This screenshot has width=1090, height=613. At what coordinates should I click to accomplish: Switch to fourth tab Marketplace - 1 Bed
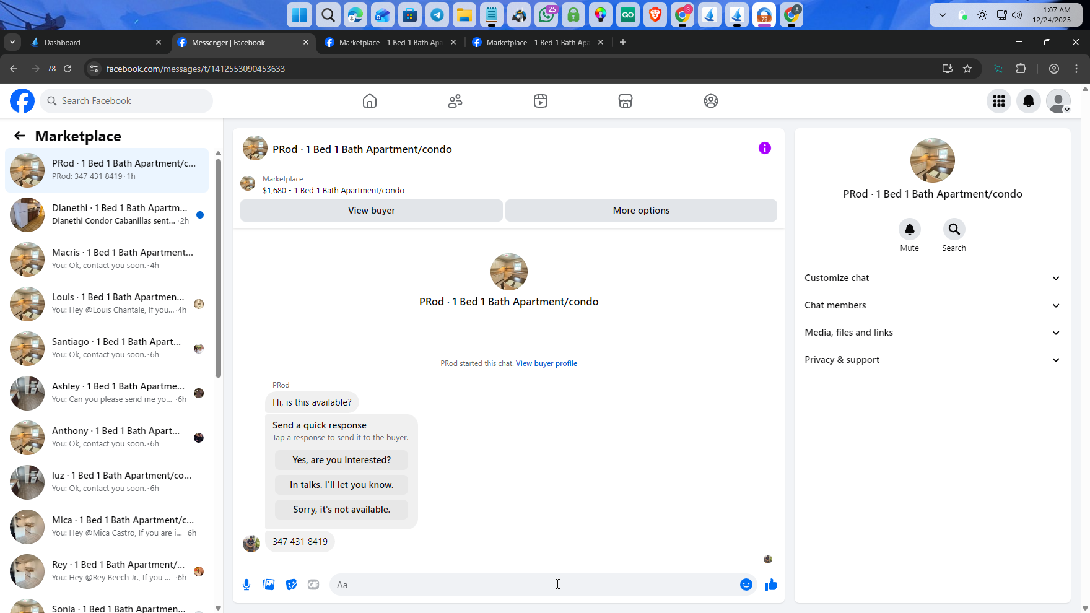point(538,42)
